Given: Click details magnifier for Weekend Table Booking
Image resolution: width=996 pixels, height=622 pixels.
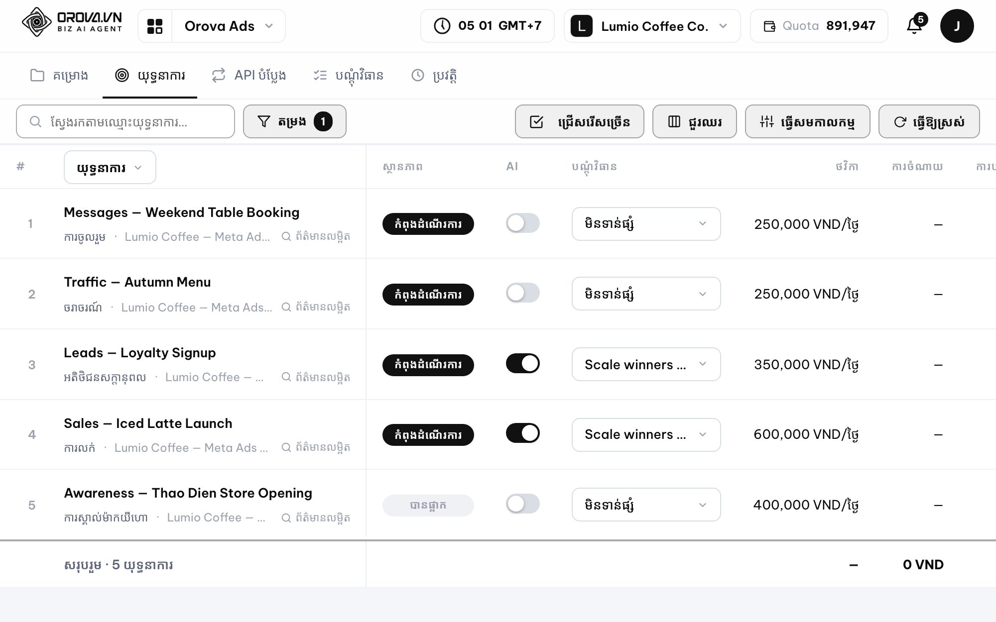Looking at the screenshot, I should pos(286,236).
